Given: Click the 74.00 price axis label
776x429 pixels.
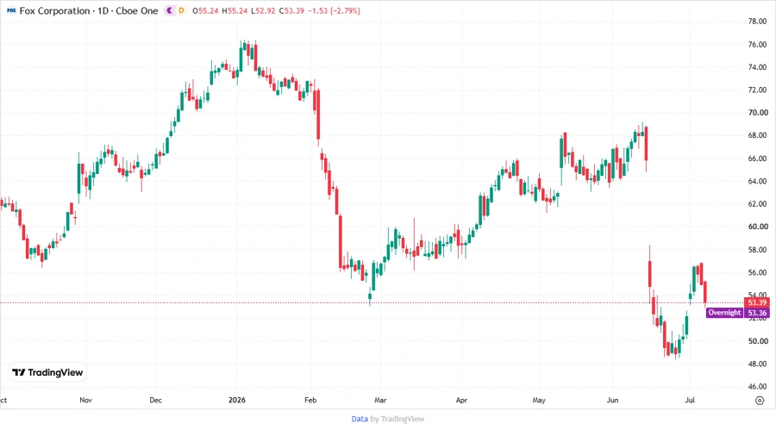Looking at the screenshot, I should coord(757,67).
